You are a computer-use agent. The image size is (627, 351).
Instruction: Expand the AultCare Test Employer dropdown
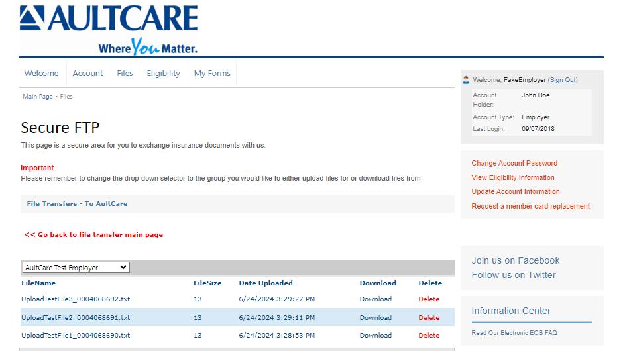pos(76,268)
